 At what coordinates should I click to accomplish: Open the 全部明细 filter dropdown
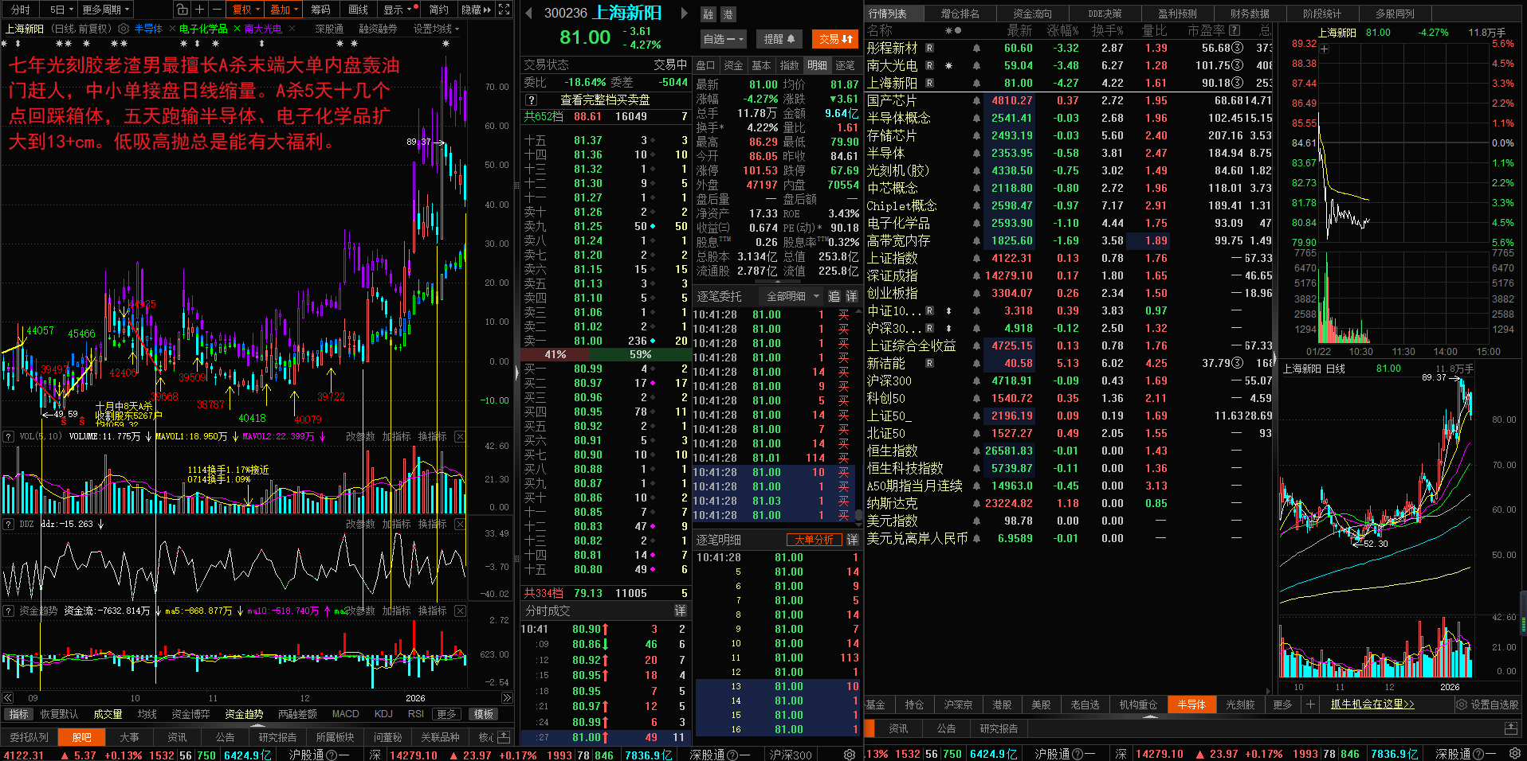click(x=792, y=296)
